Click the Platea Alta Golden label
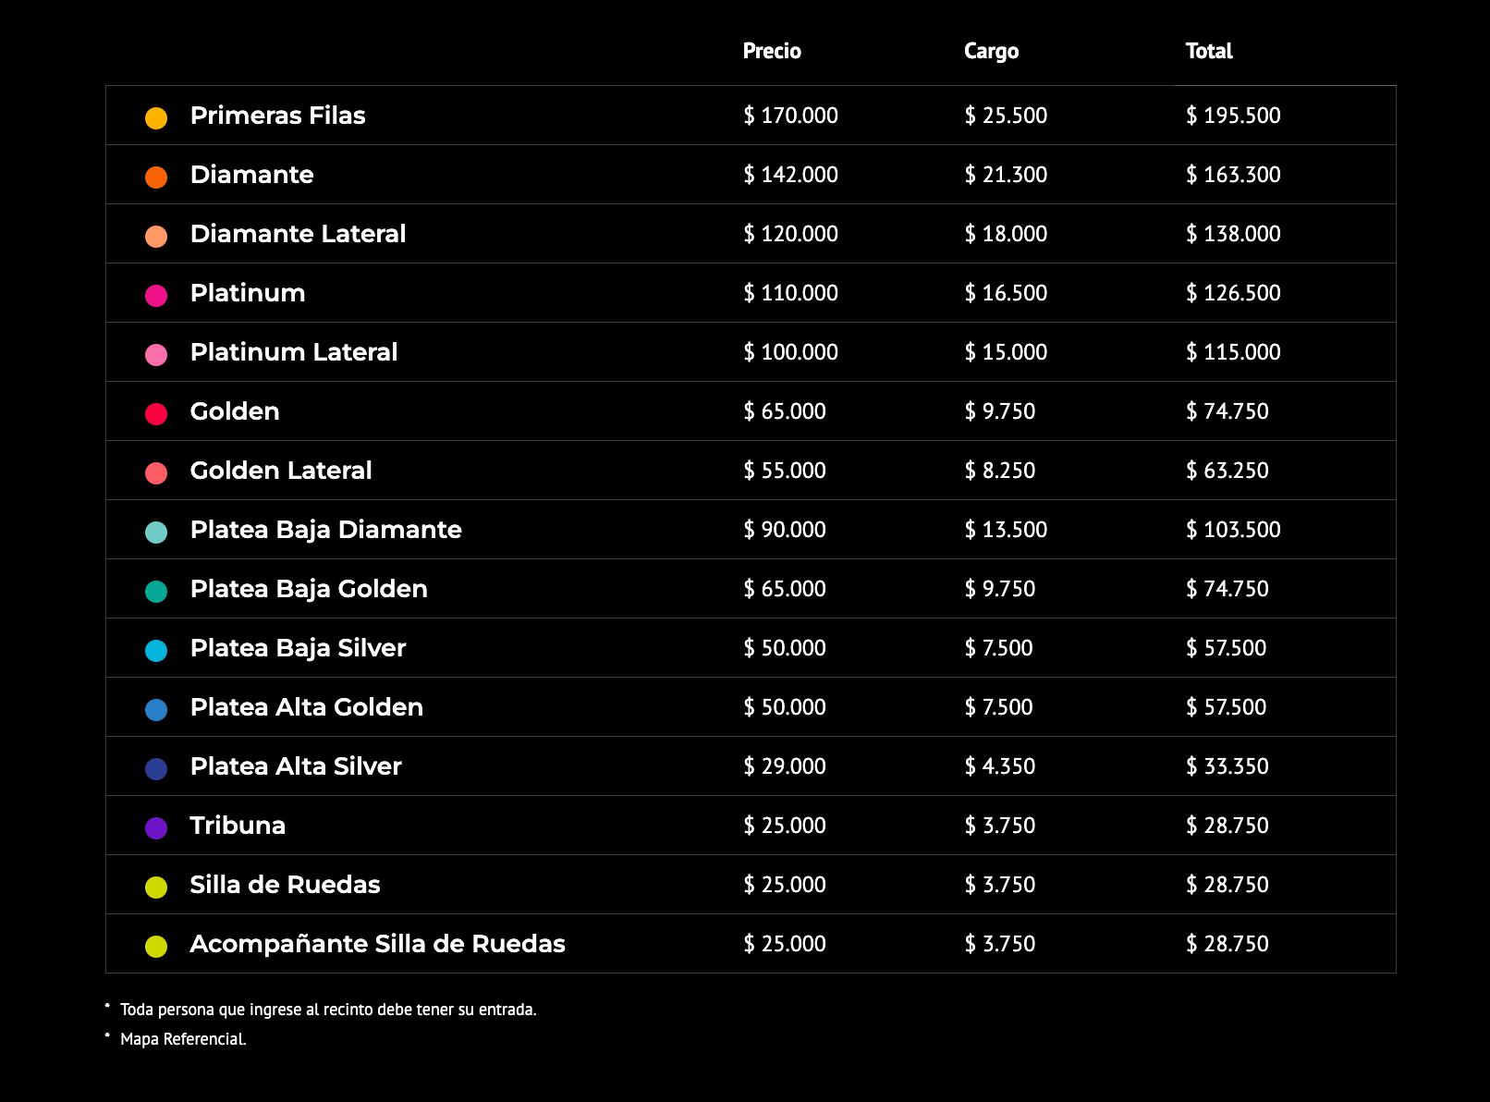Screen dimensions: 1490x1102 (306, 707)
